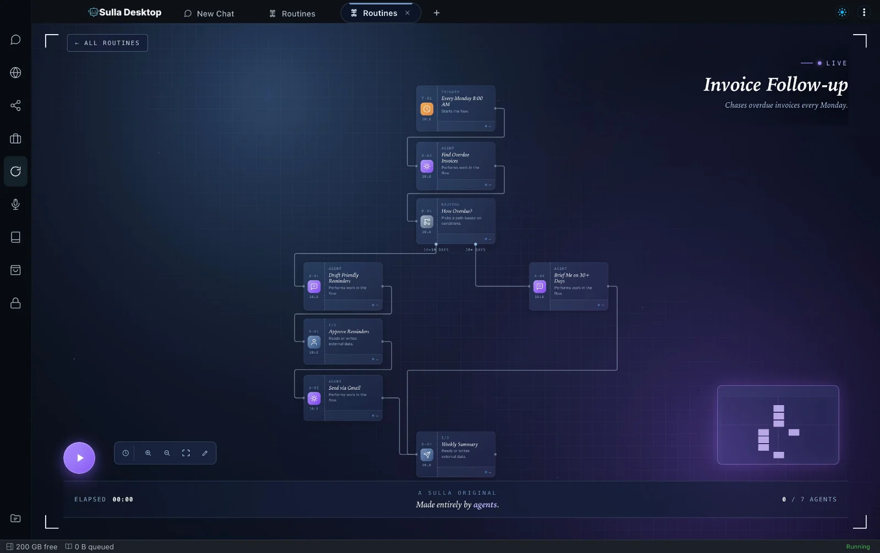Open the briefcase icon in the sidebar
The image size is (880, 553).
pos(15,139)
